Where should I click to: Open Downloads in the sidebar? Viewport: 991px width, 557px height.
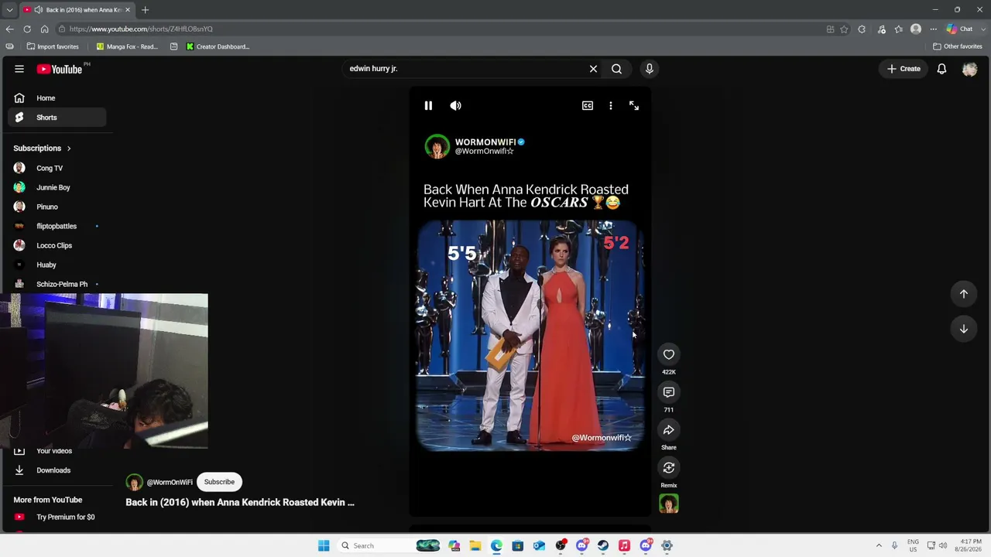point(57,470)
